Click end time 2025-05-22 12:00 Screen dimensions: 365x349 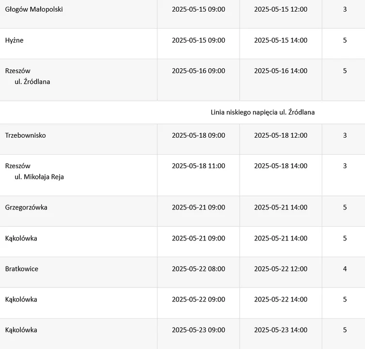[x=281, y=269]
